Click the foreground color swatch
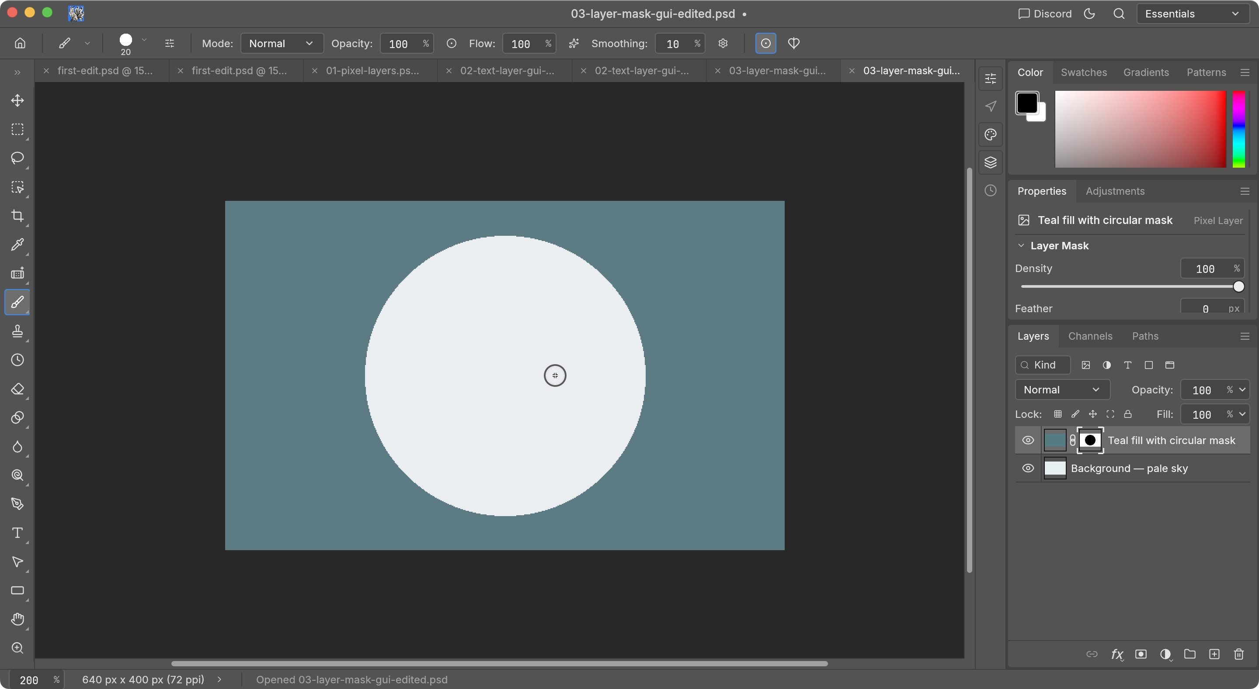 [1027, 103]
